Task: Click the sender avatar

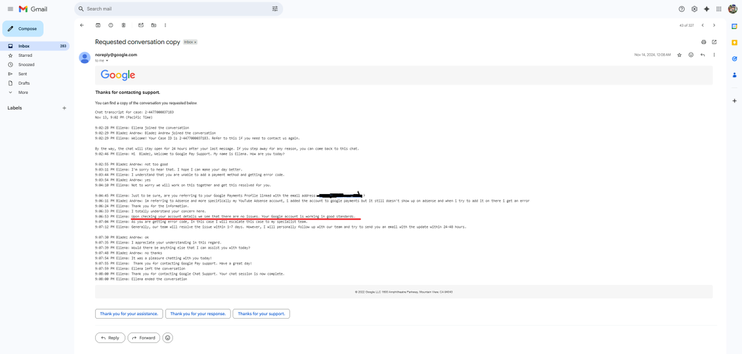Action: [85, 57]
